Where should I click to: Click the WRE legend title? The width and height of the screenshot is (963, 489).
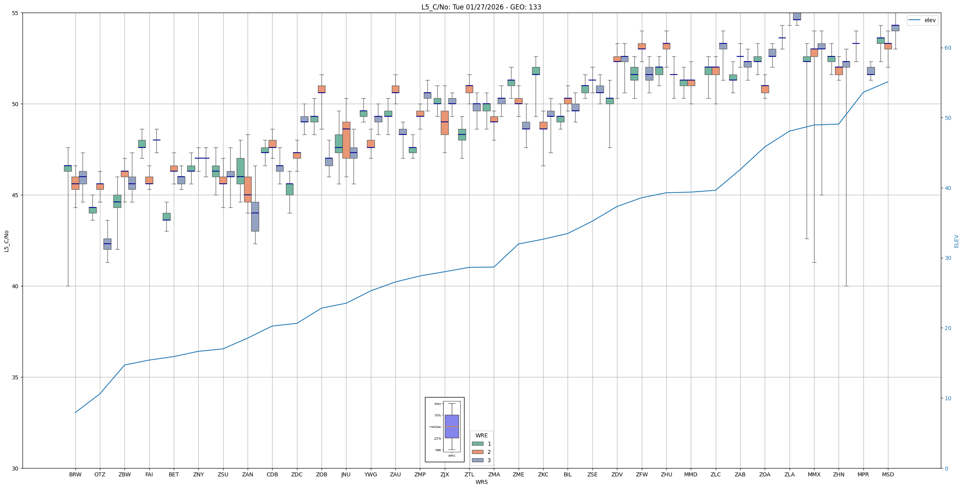coord(481,435)
